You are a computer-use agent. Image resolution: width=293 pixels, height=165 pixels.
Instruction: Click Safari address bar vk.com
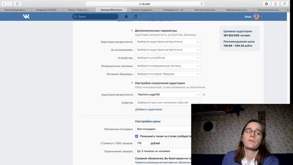pos(145,4)
